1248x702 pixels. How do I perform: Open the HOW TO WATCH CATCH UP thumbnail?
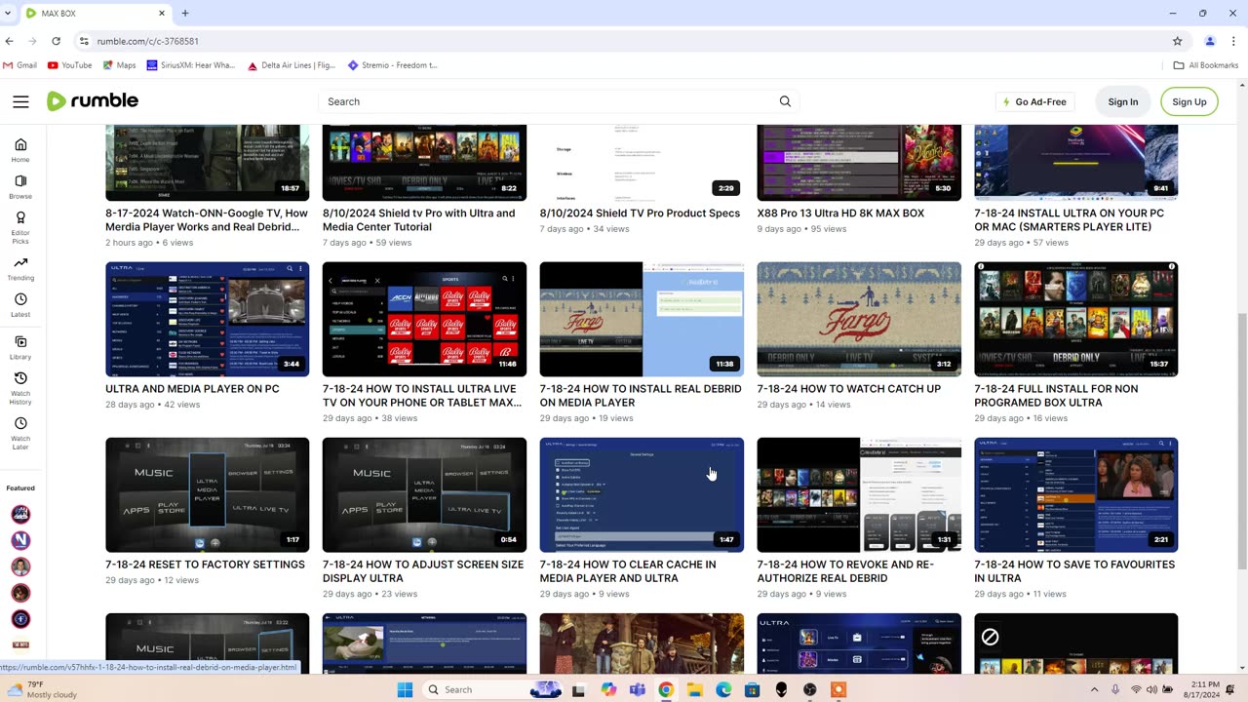[859, 319]
